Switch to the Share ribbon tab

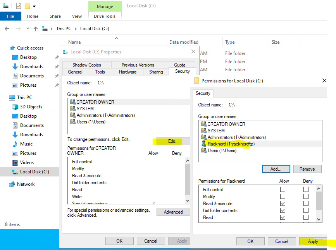(x=55, y=16)
